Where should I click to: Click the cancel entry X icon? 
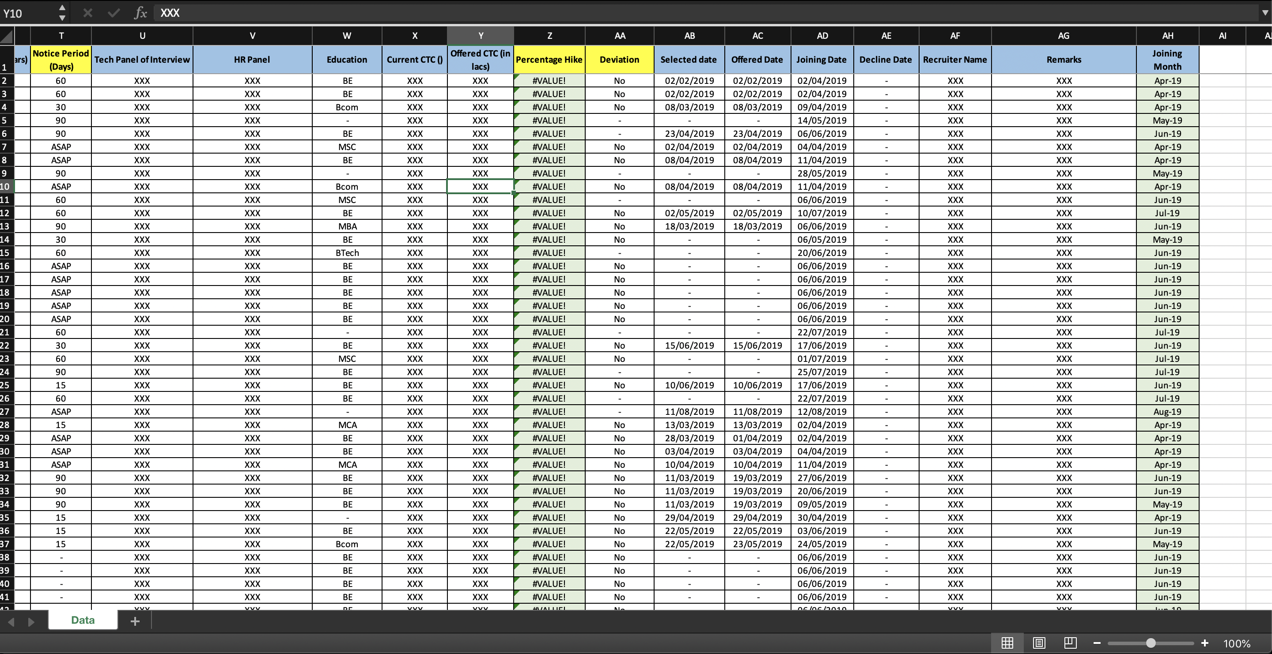(88, 13)
